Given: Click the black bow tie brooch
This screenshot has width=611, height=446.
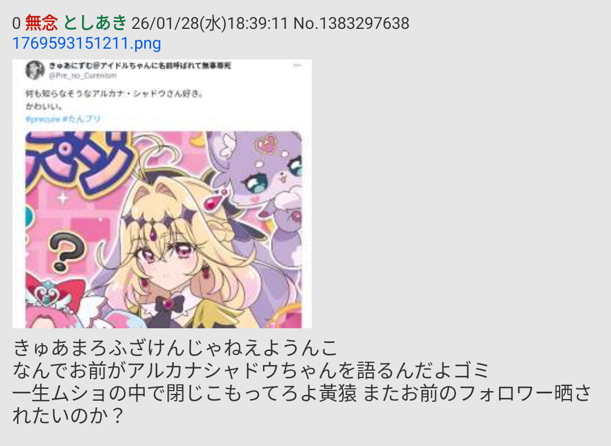Looking at the screenshot, I should point(170,303).
